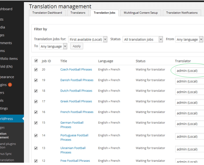
Task: Switch to the Translation Dashboard tab
Action: [47, 13]
